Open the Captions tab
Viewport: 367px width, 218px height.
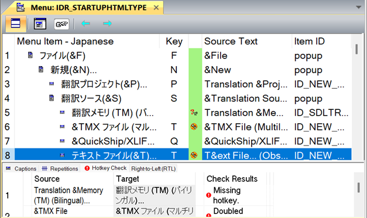21,168
